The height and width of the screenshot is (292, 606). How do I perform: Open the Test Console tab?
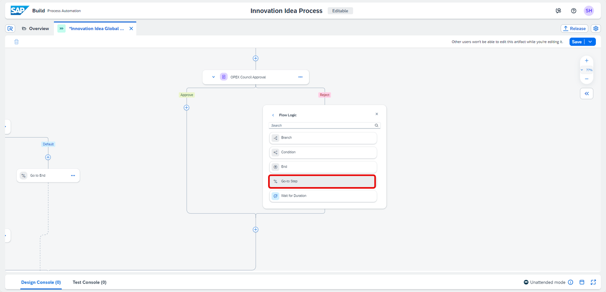(x=90, y=282)
